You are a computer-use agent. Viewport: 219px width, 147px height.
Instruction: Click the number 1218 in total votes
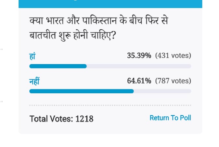pyautogui.click(x=84, y=119)
